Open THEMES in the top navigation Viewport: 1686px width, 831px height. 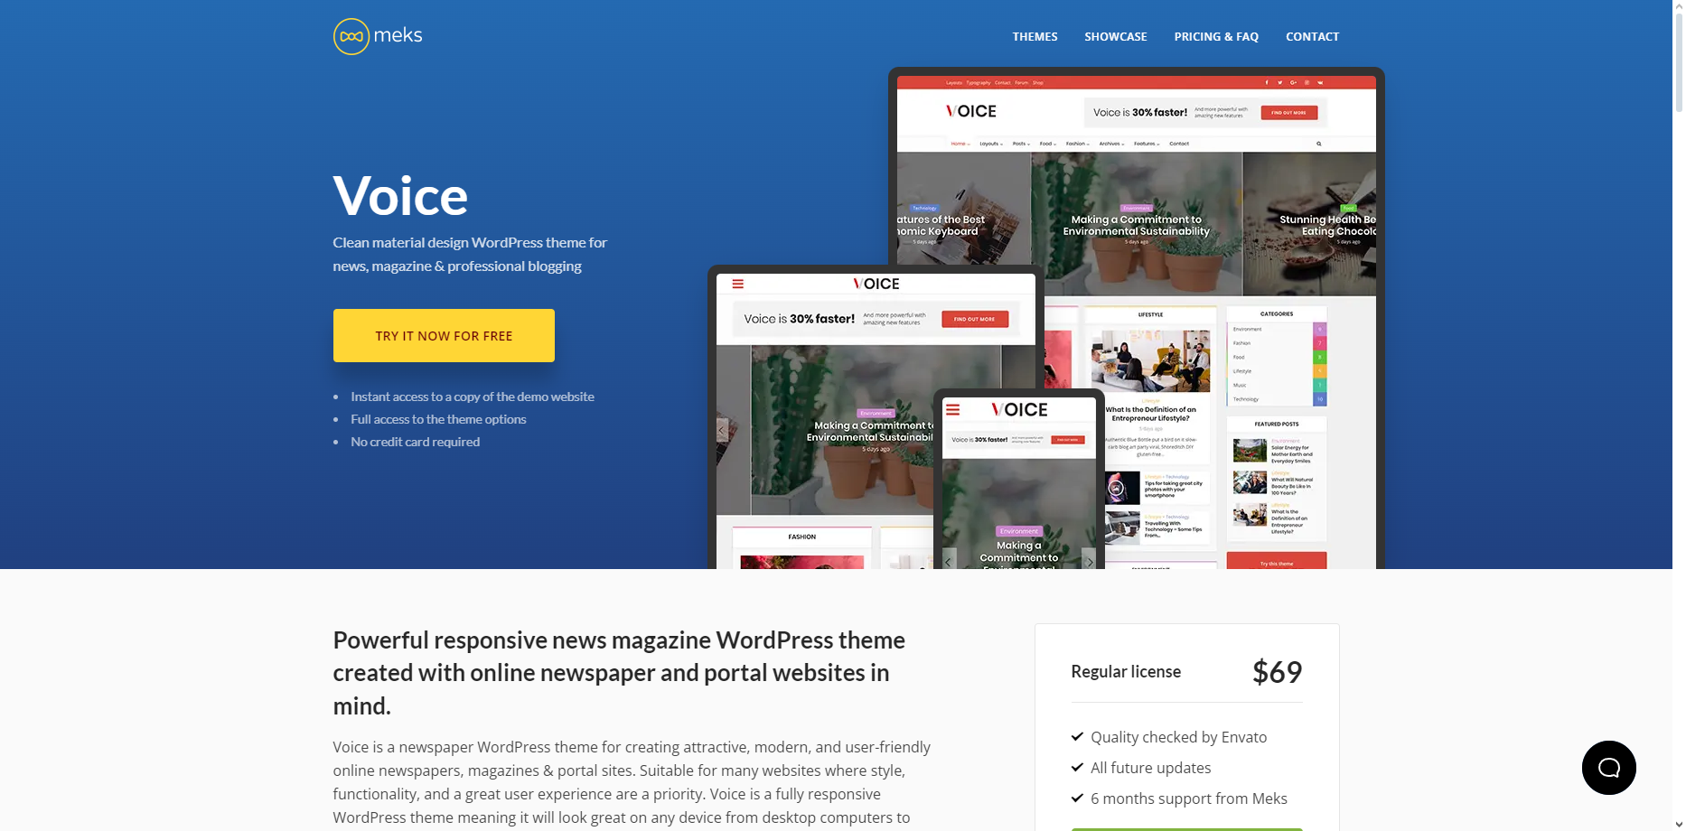(1035, 37)
